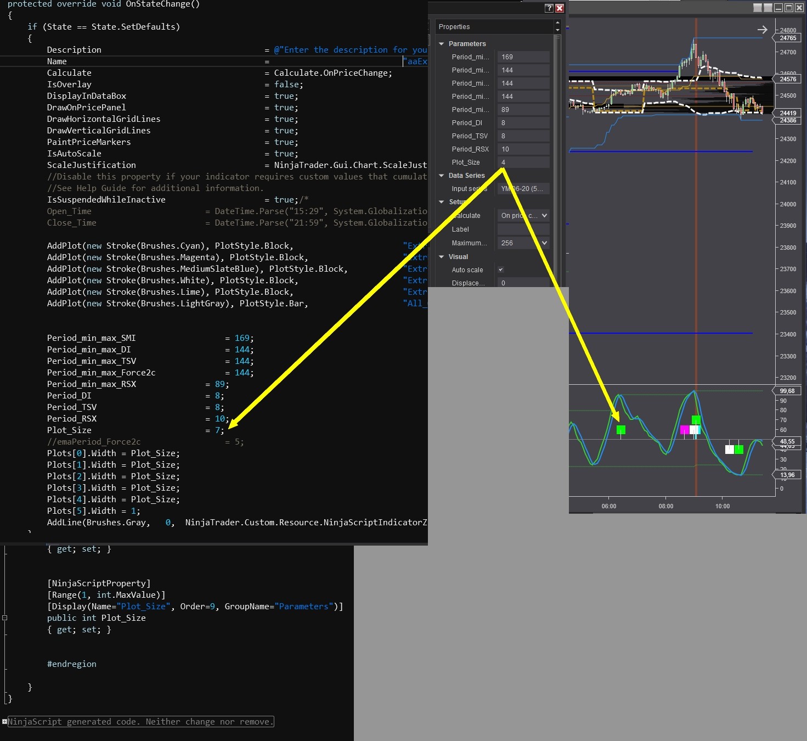The height and width of the screenshot is (741, 807).
Task: Click the 13,96 indicator value marker
Action: tap(787, 475)
